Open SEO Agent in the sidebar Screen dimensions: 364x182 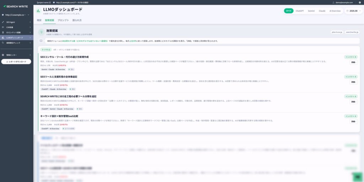click(16, 22)
